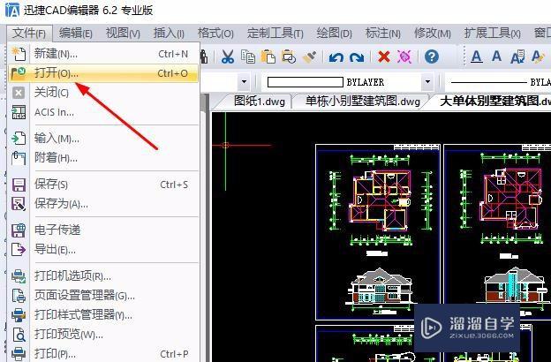Screen dimensions: 551x362
Task: Choose 附着(H)... menu entry
Action: [x=103, y=158]
